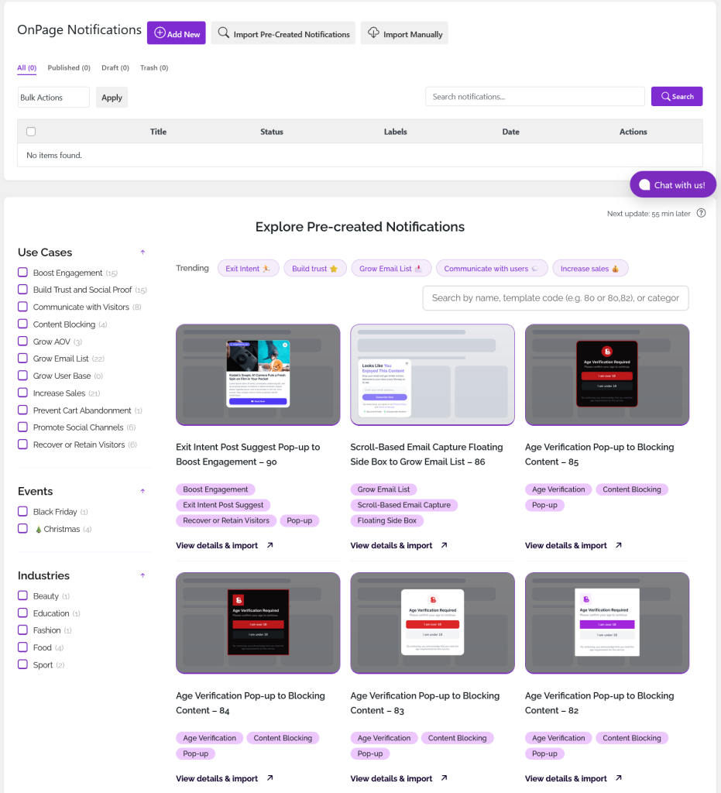Open Exit Intent Post Suggest template thumbnail
Screen dimensions: 721x793
(258, 375)
